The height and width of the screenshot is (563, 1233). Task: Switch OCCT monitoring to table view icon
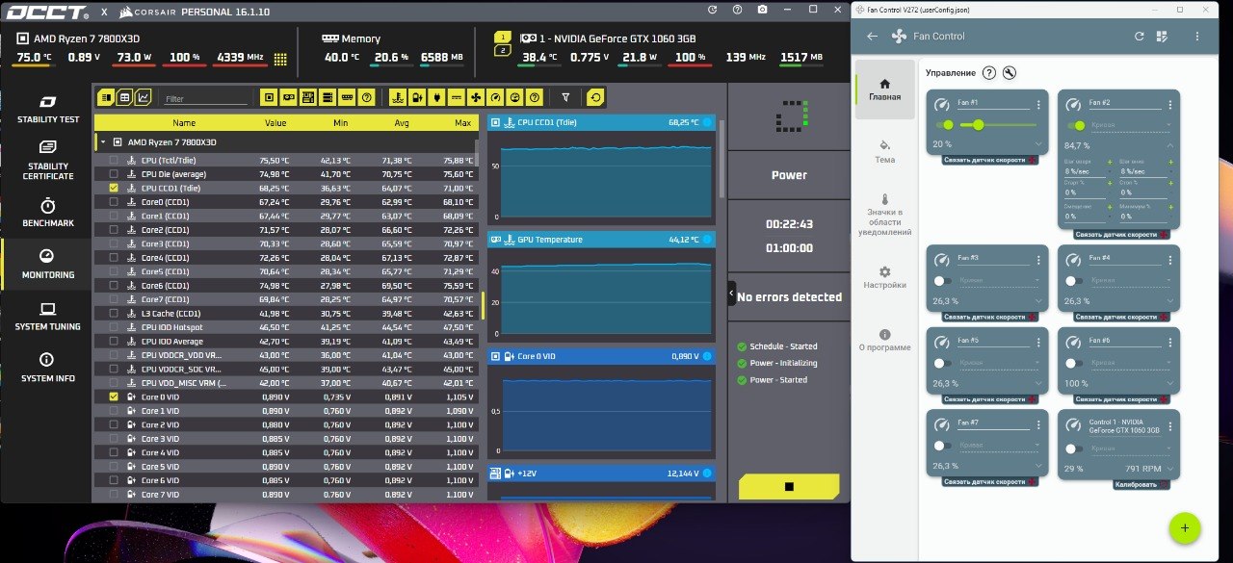(125, 97)
